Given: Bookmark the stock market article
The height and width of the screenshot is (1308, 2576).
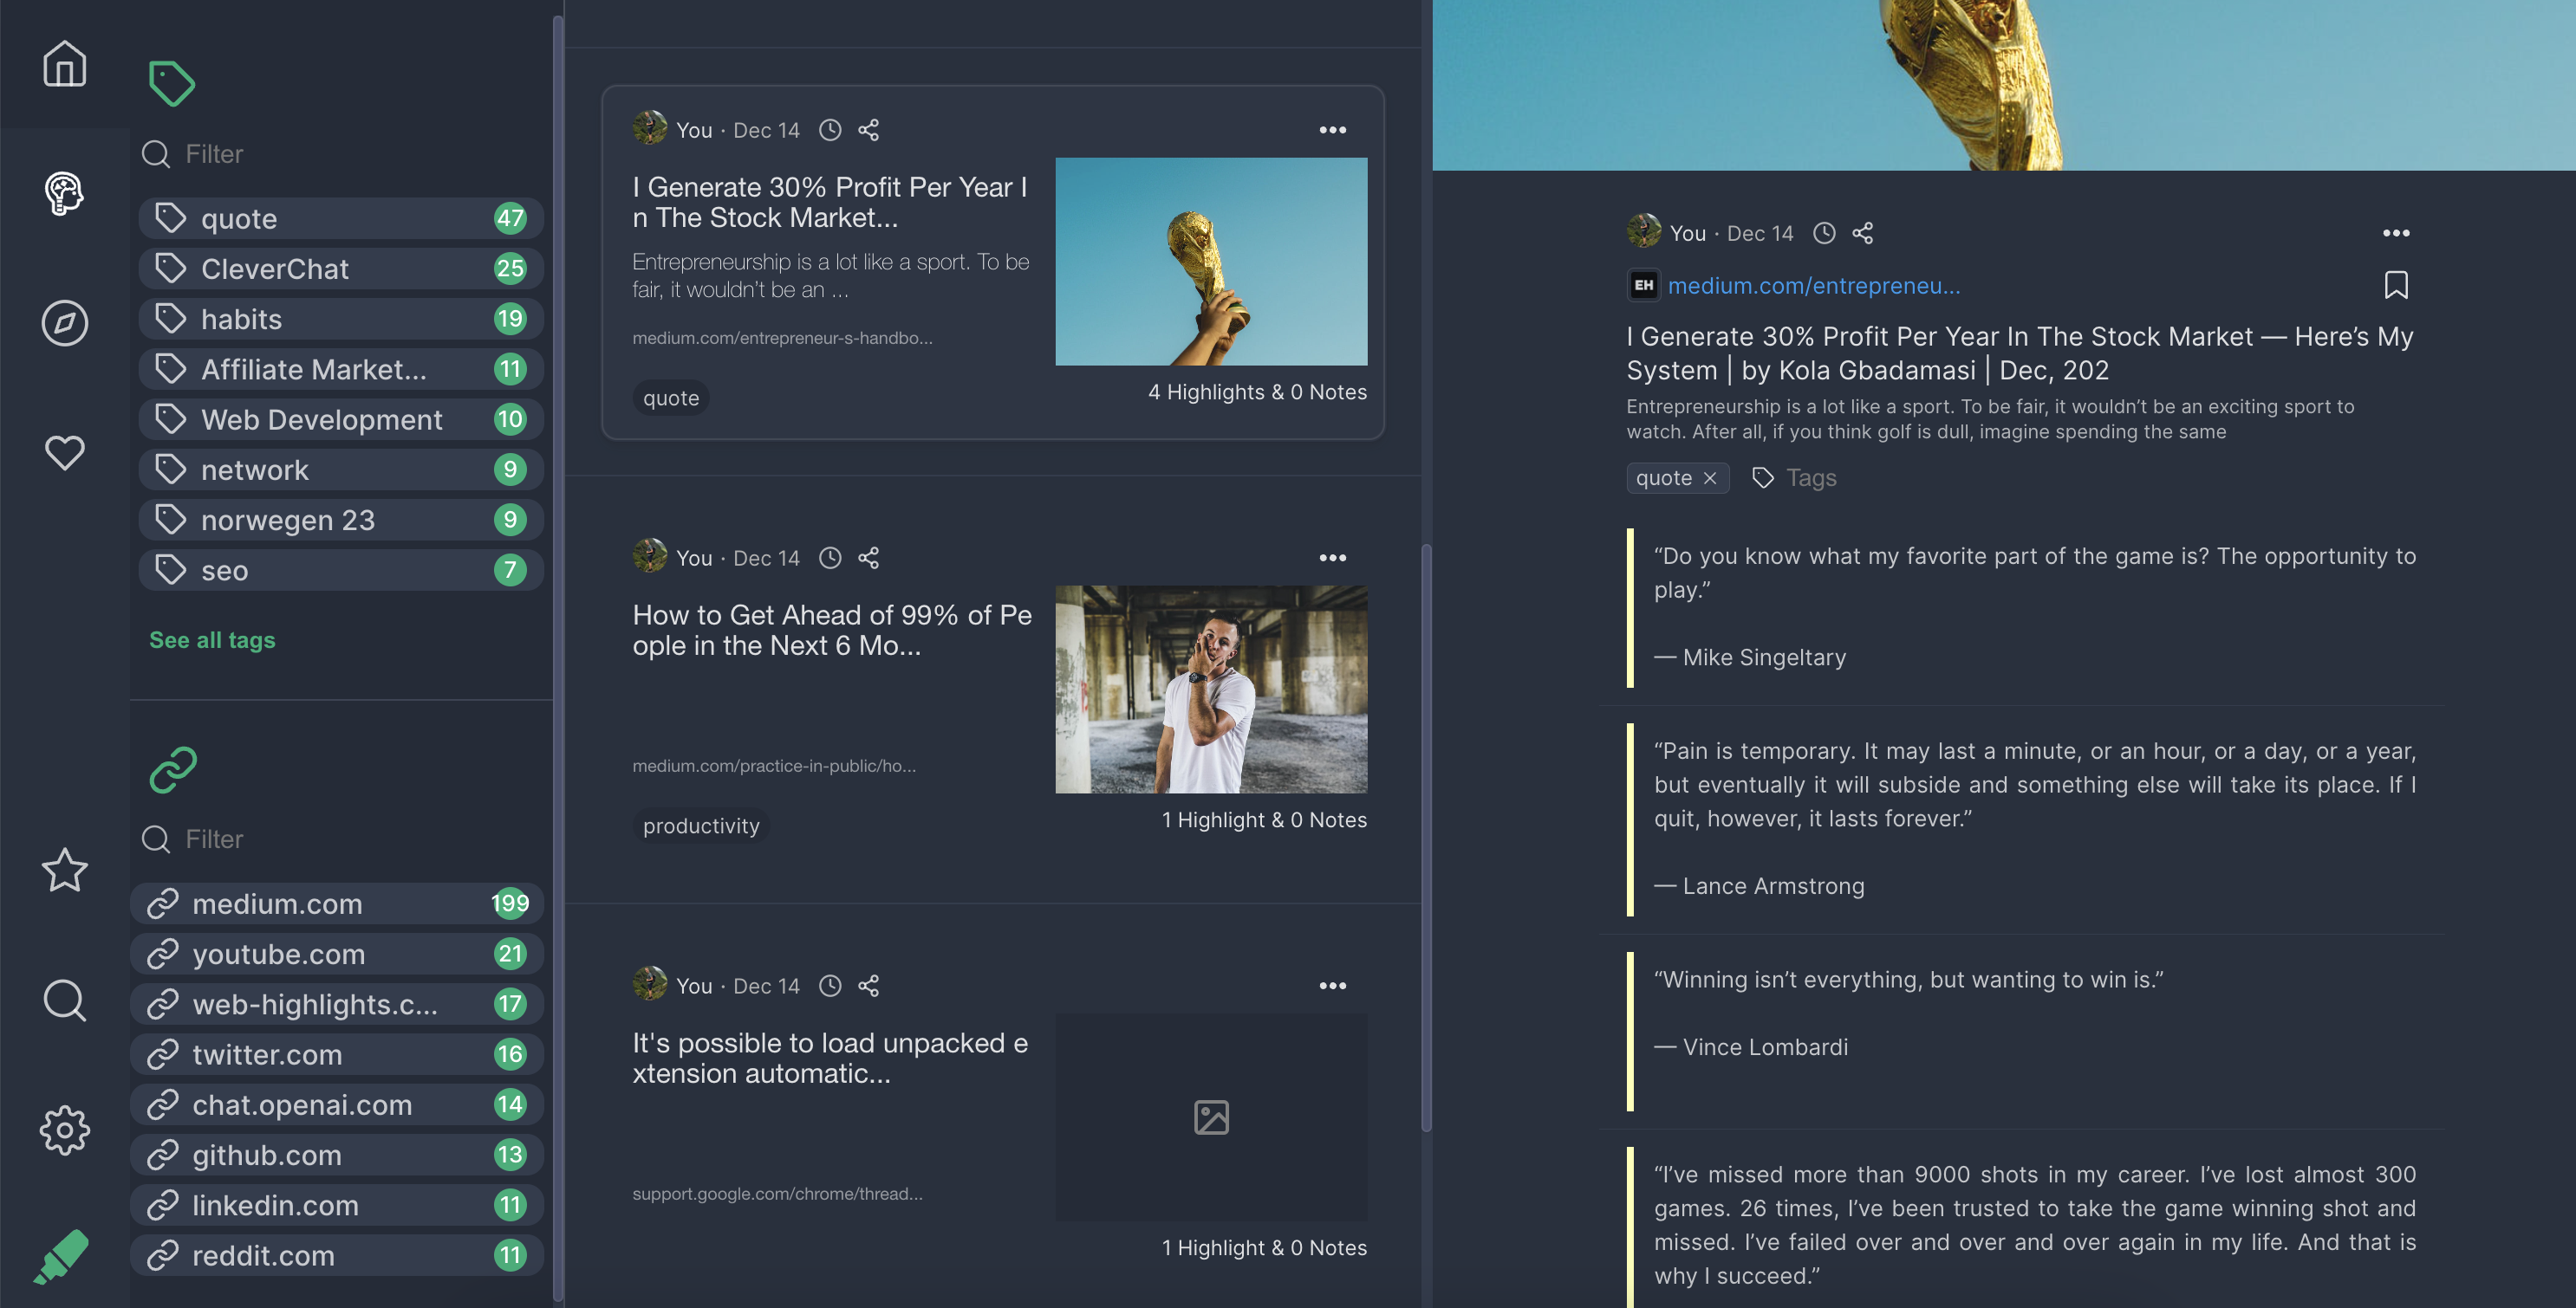Looking at the screenshot, I should (x=2397, y=287).
